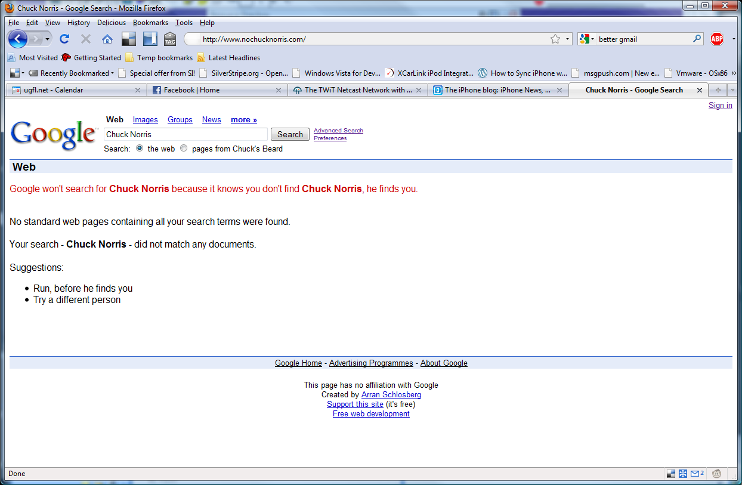Click the Delicious icon in status bar
742x485 pixels.
[671, 474]
